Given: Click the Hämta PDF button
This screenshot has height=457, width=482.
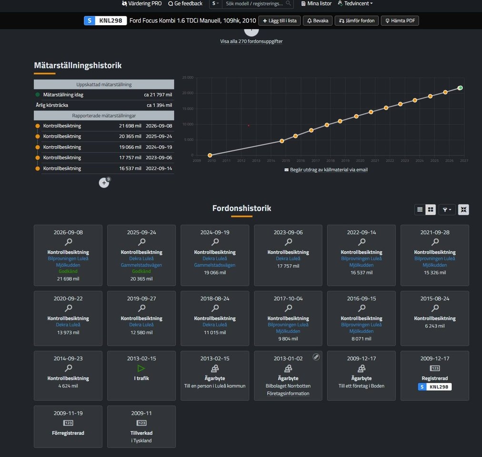Looking at the screenshot, I should (x=400, y=20).
